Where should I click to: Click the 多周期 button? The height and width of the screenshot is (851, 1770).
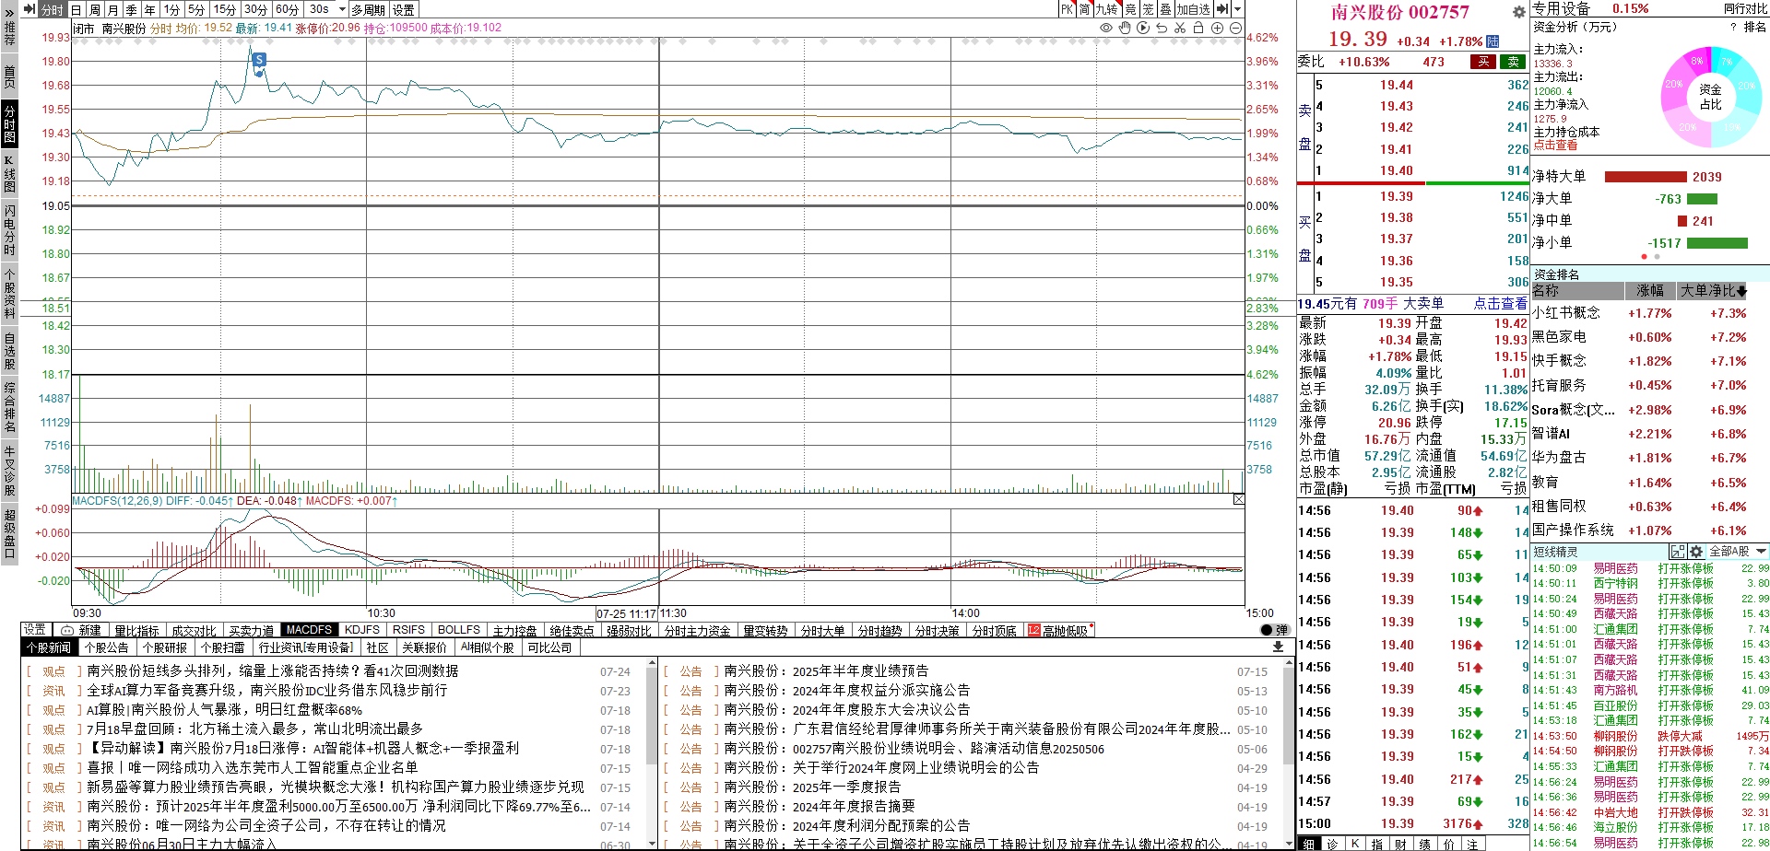coord(369,9)
